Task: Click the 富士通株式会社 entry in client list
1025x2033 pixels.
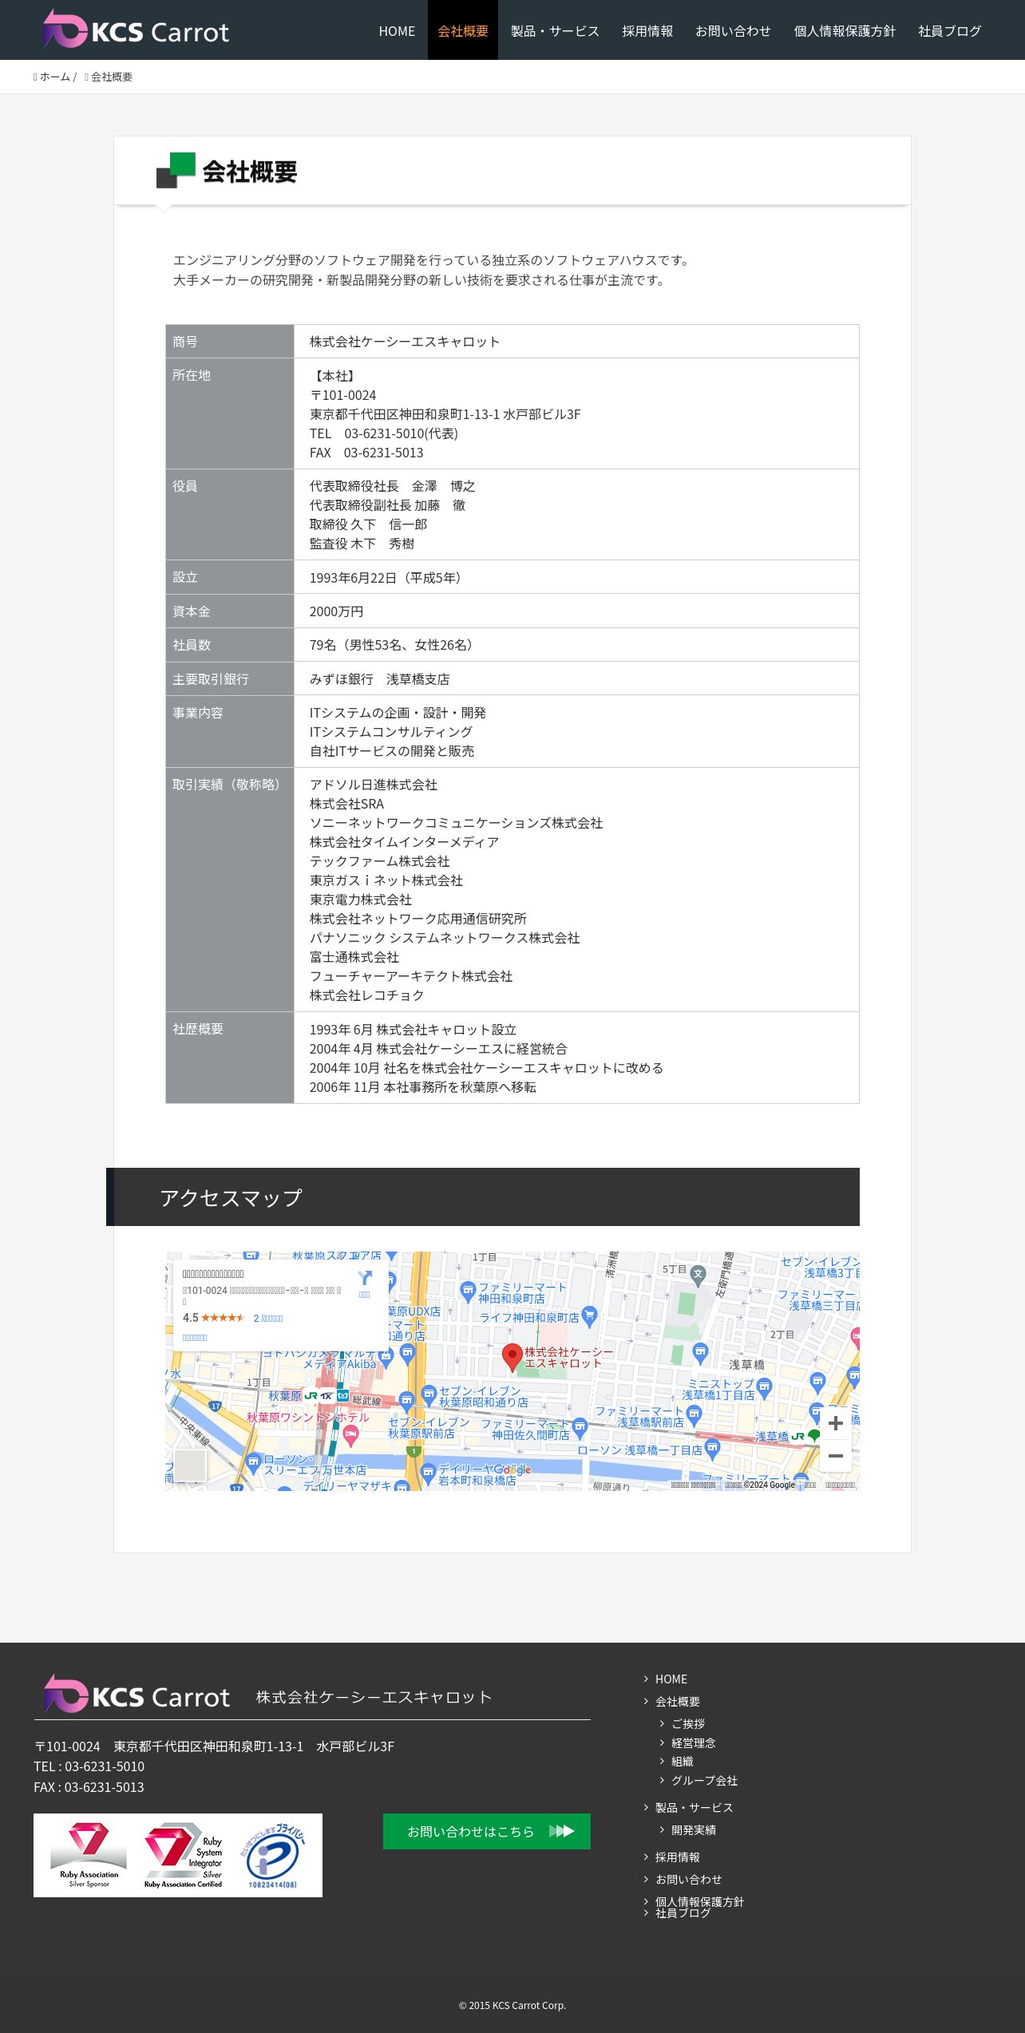Action: coord(354,957)
